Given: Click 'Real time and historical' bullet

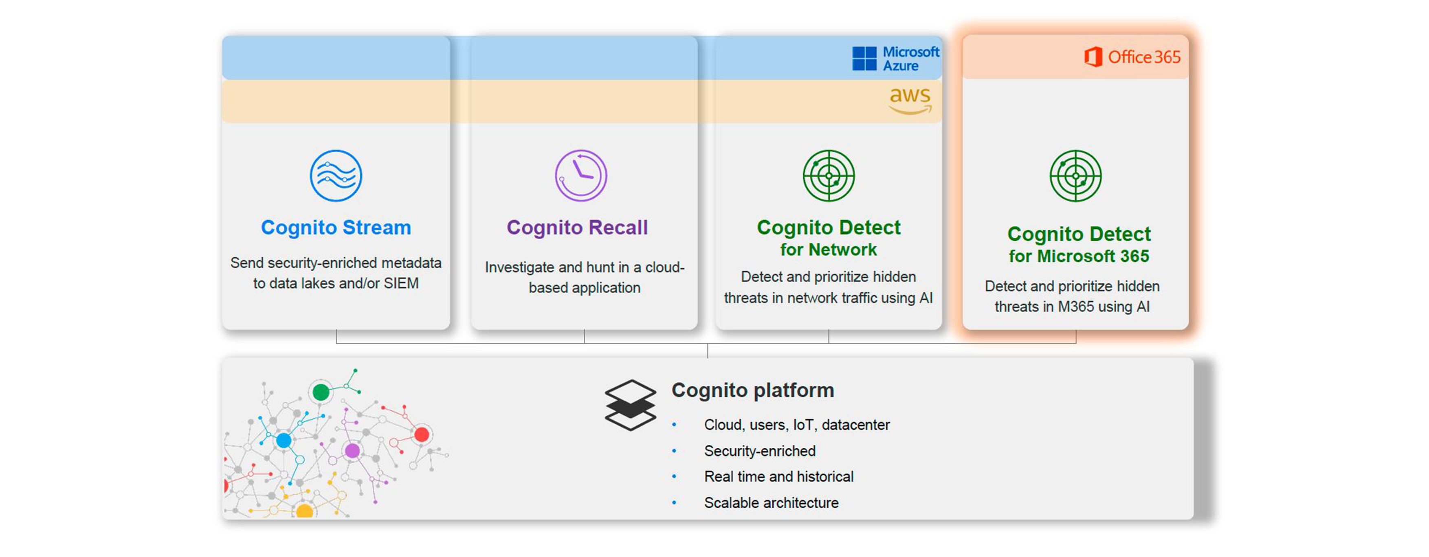Looking at the screenshot, I should pyautogui.click(x=779, y=477).
